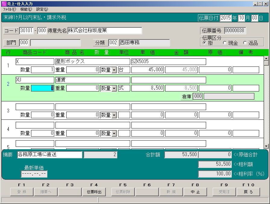Click the 伝票番号 button
The image size is (270, 204).
[212, 31]
